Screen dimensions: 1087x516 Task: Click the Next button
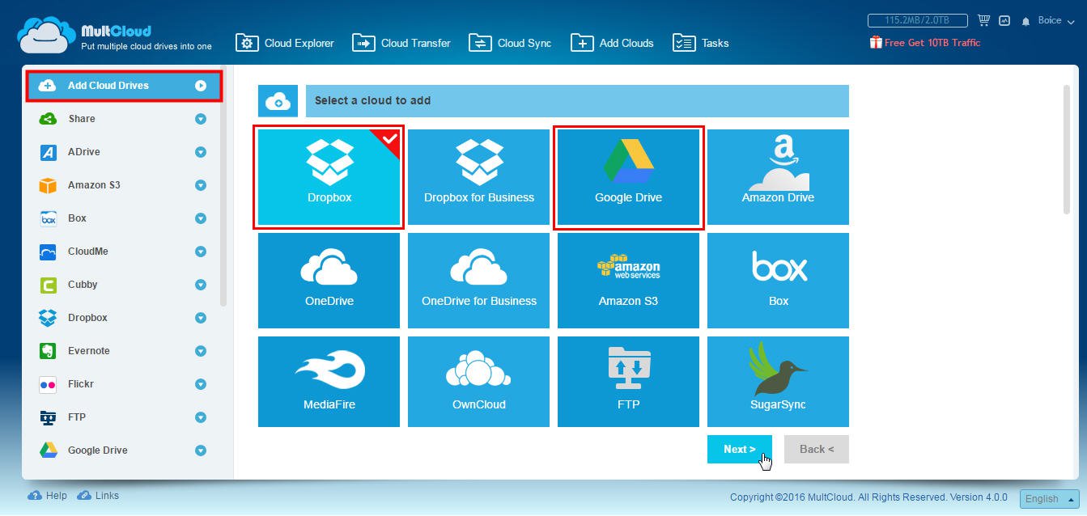tap(740, 450)
